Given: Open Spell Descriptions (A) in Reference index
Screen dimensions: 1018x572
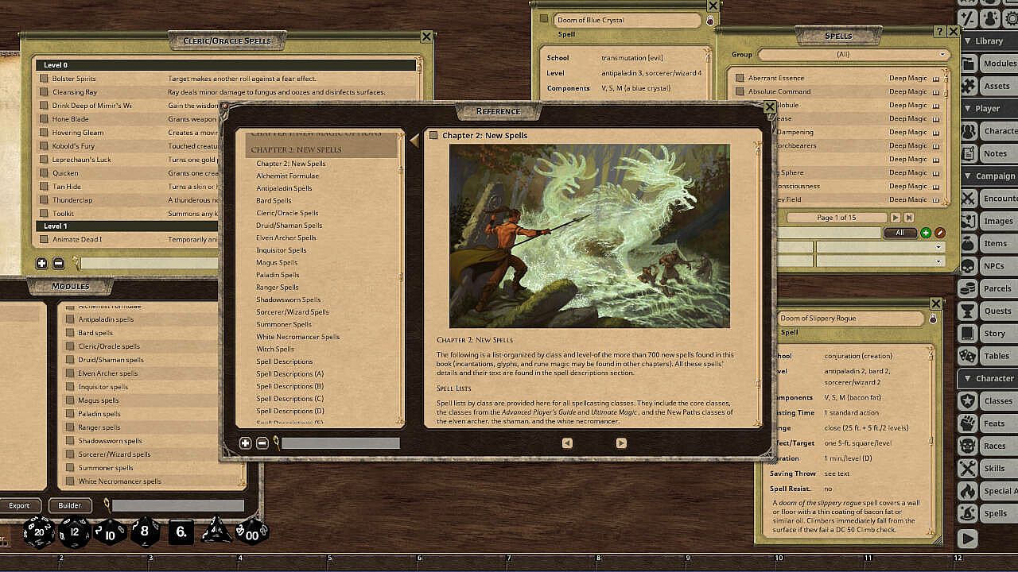Looking at the screenshot, I should click(290, 373).
